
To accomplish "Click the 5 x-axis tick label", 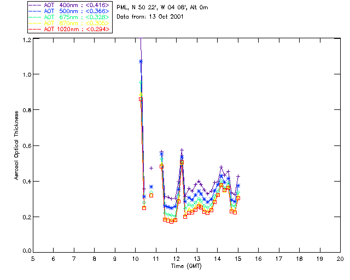I will pos(33,259).
